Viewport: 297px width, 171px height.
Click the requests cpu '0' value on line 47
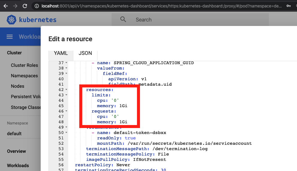[x=115, y=117]
